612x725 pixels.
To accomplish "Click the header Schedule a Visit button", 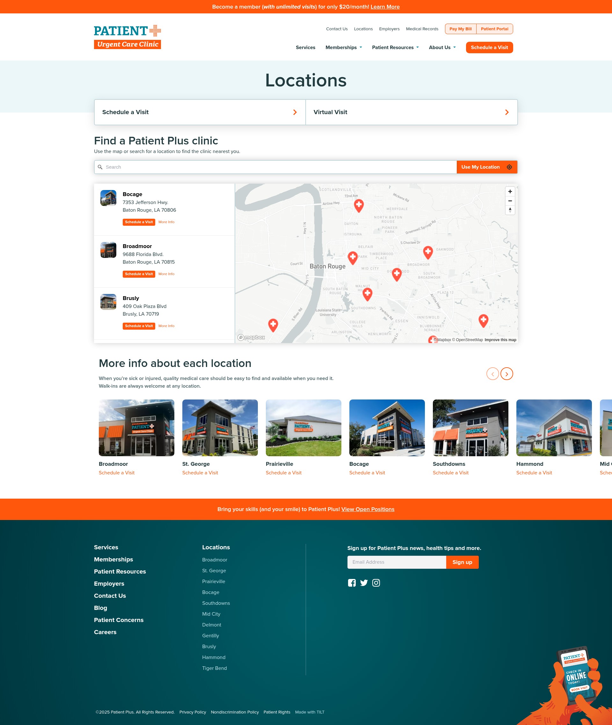I will tap(489, 48).
